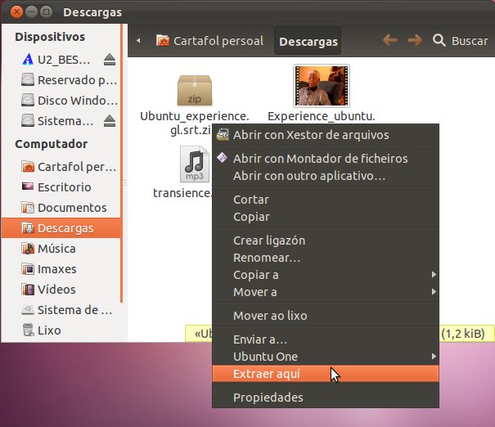Choose Cortar in the context menu
The width and height of the screenshot is (495, 427).
pyautogui.click(x=326, y=200)
